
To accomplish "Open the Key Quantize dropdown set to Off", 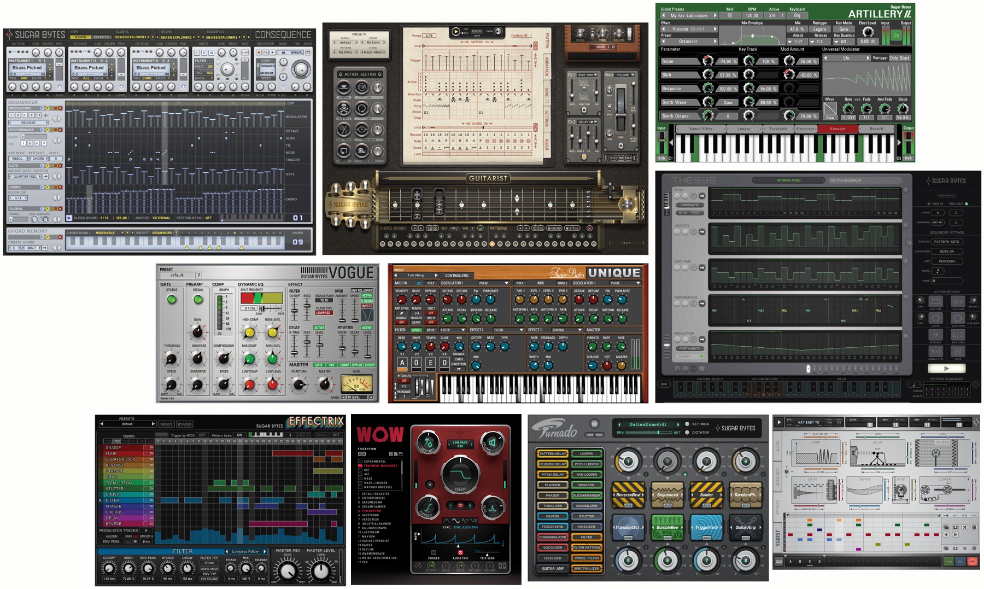I will [x=844, y=42].
